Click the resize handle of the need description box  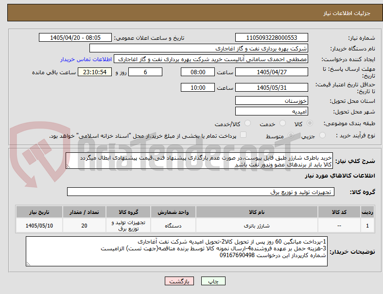click(x=68, y=166)
